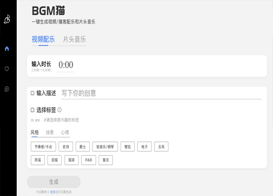The image size is (273, 196).
Task: Choose the 民谣 style tag
Action: point(38,160)
